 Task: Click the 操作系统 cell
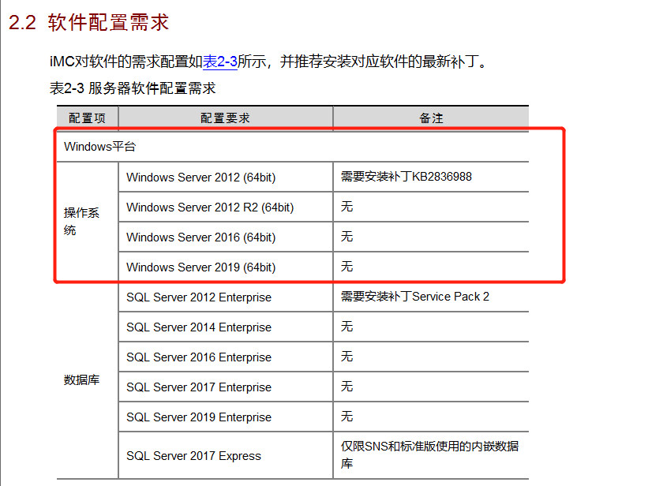[x=87, y=222]
